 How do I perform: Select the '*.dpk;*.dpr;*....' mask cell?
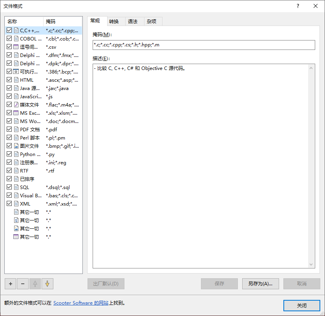click(x=62, y=64)
